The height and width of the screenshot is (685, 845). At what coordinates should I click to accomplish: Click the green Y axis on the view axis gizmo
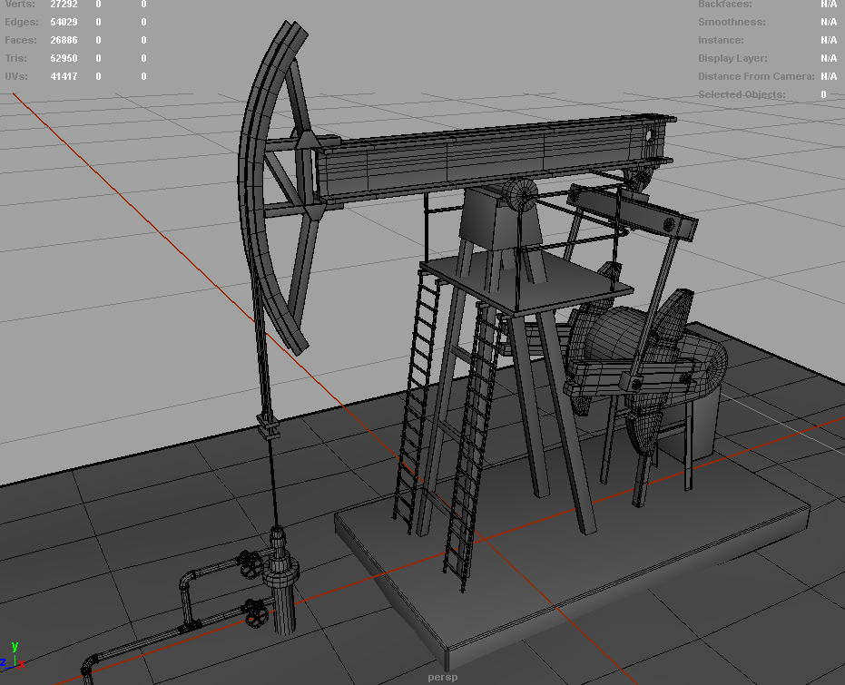click(15, 649)
